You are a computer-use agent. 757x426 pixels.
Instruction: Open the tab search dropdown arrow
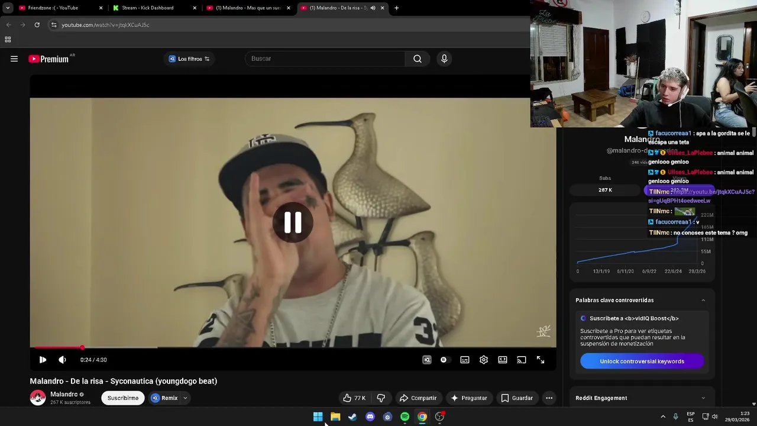pos(7,8)
